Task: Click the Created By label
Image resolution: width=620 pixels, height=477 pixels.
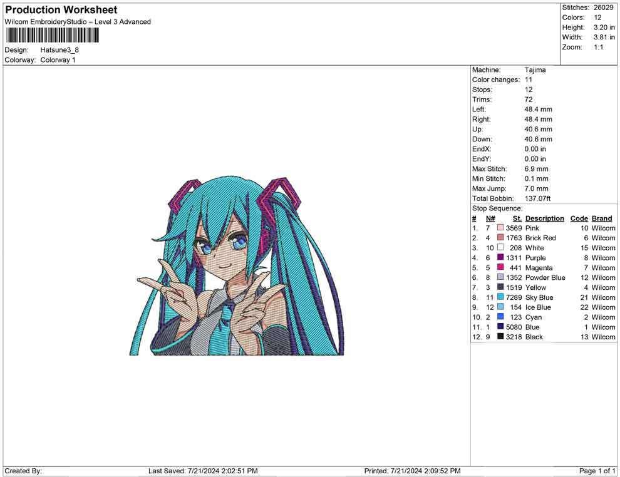Action: pyautogui.click(x=23, y=471)
